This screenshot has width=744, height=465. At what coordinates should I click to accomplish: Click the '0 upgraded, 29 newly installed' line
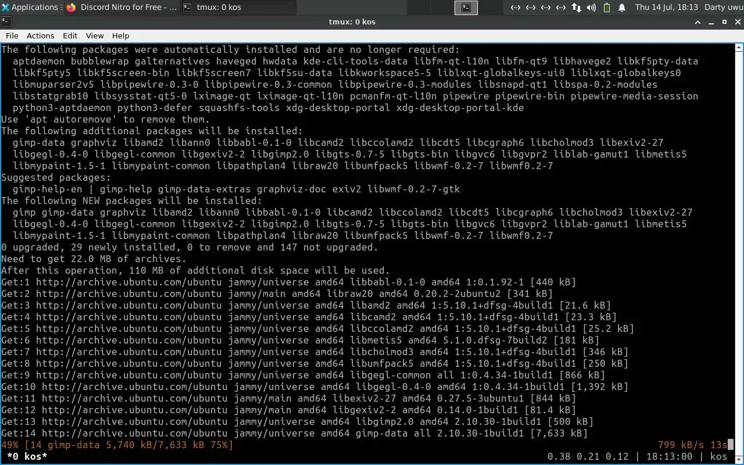[x=189, y=248]
